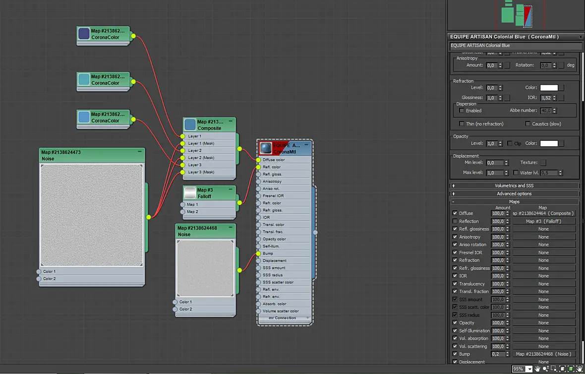Enable the Water lvl. checkbox
Screen dimensions: 585x374
coord(516,173)
